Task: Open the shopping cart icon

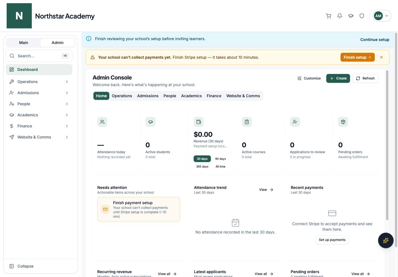Action: (329, 16)
